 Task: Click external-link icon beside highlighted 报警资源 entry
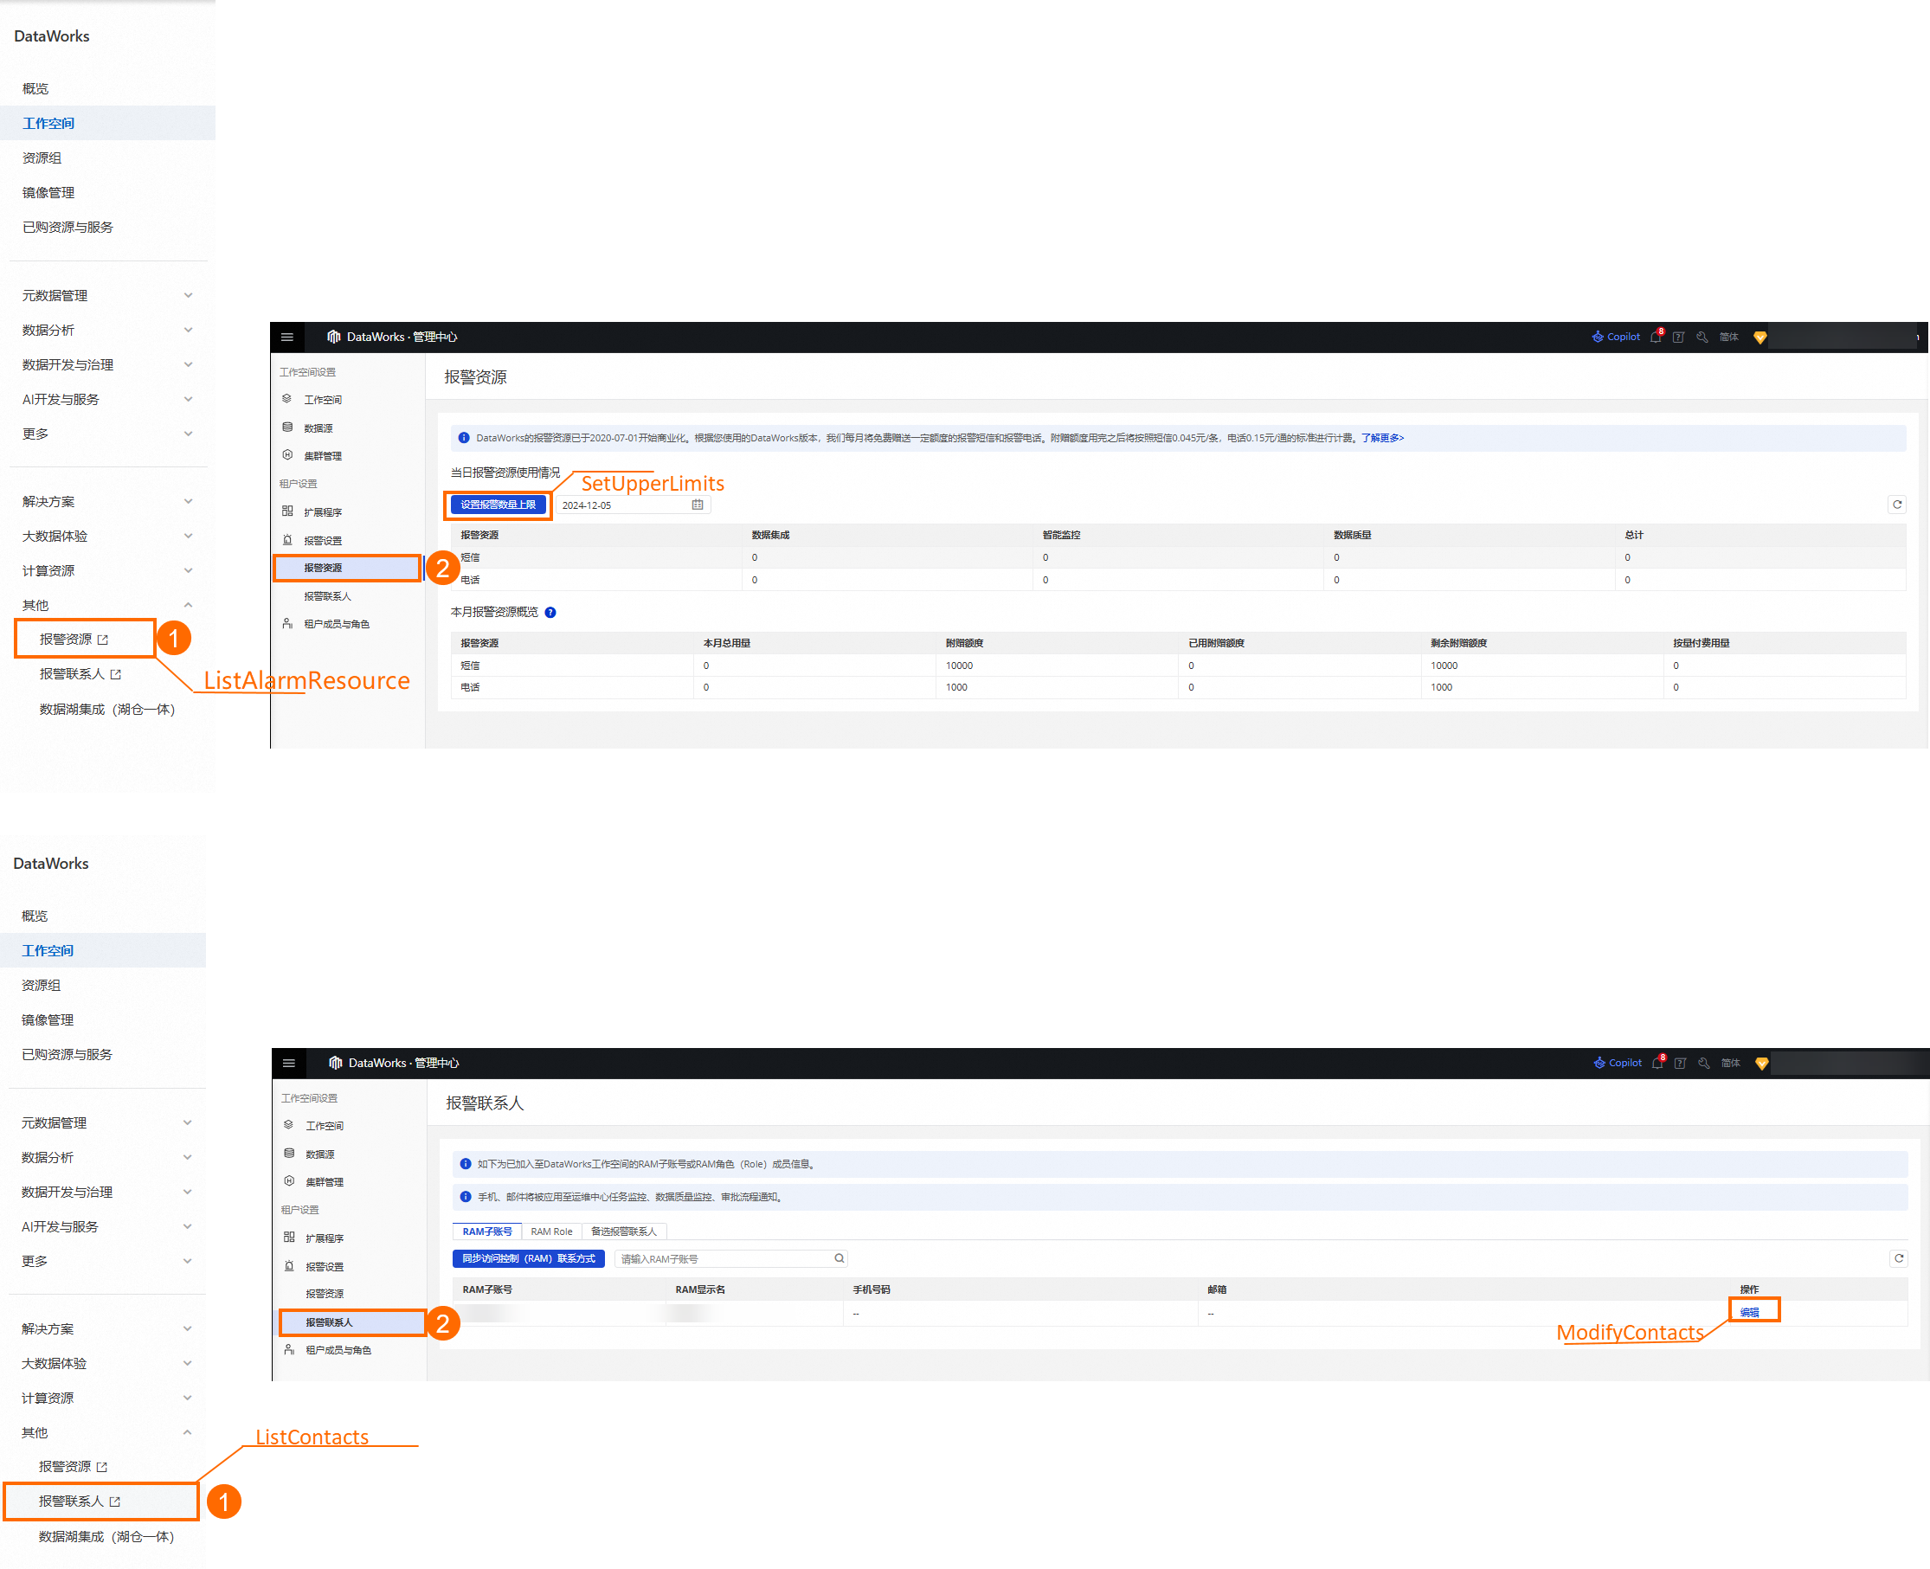pyautogui.click(x=103, y=640)
